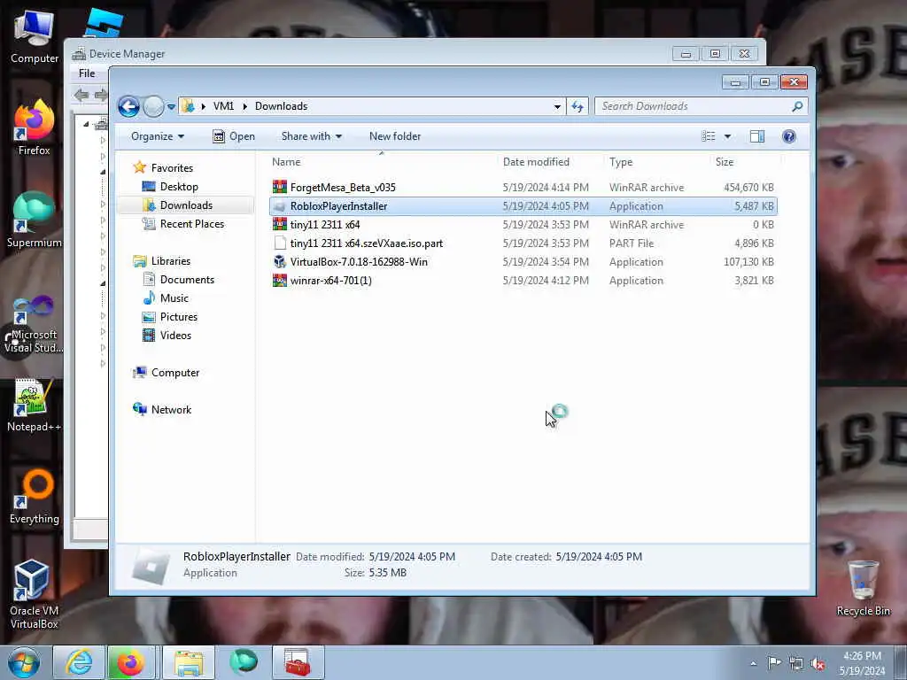Sort by the Type column header
907x680 pixels.
657,162
